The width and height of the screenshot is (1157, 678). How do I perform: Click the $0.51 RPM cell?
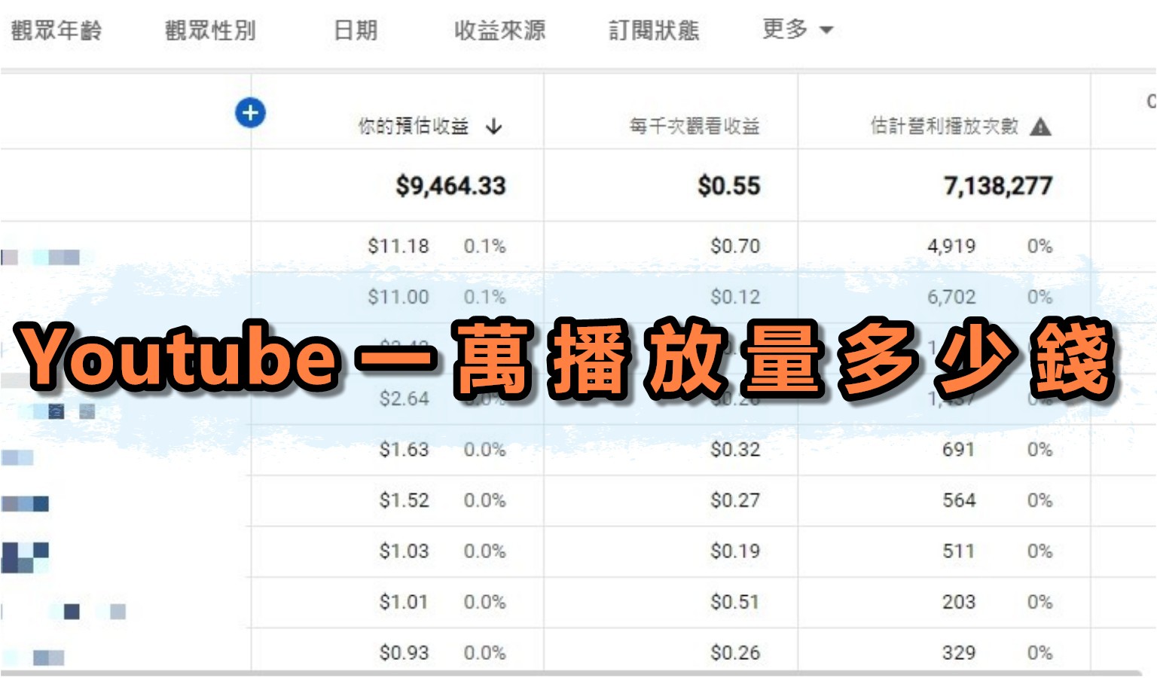click(735, 602)
